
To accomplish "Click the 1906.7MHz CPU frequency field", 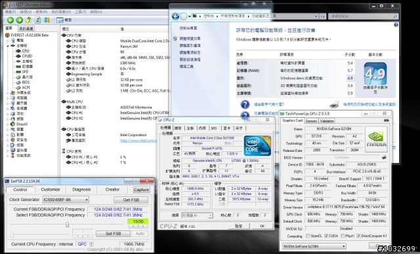I will (x=134, y=244).
